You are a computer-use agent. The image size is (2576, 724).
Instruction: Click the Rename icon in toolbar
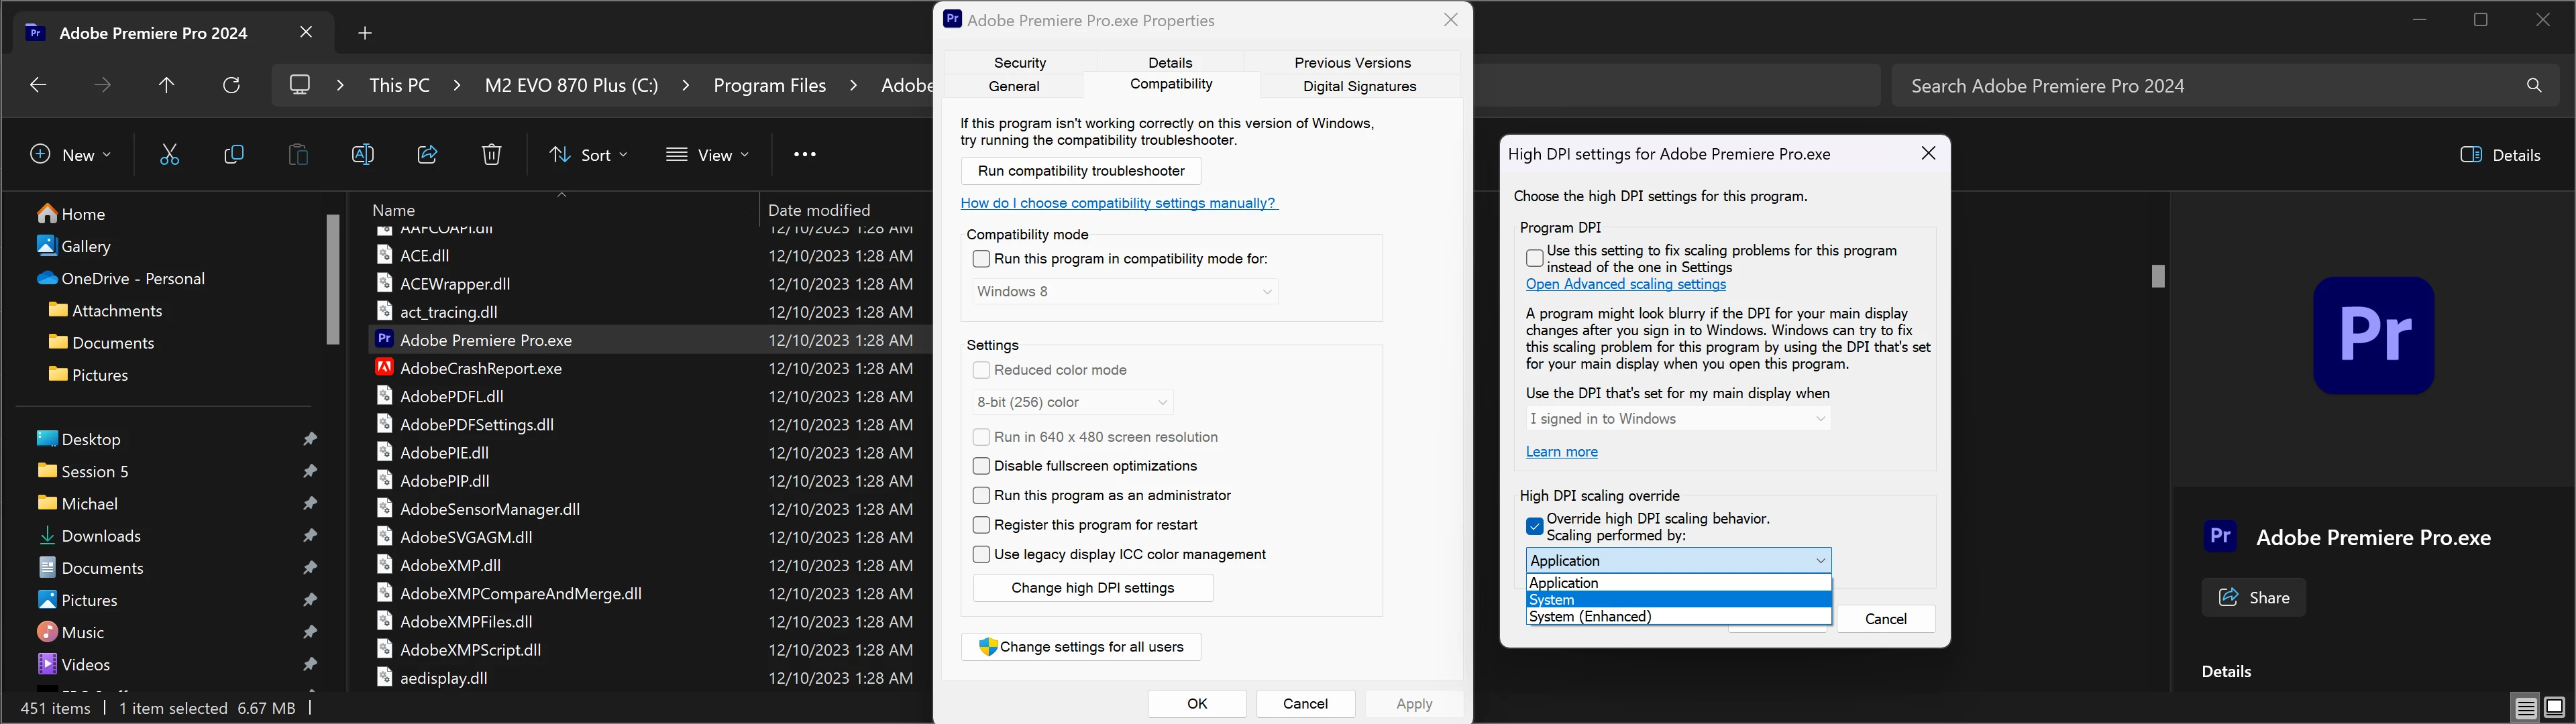click(x=363, y=154)
